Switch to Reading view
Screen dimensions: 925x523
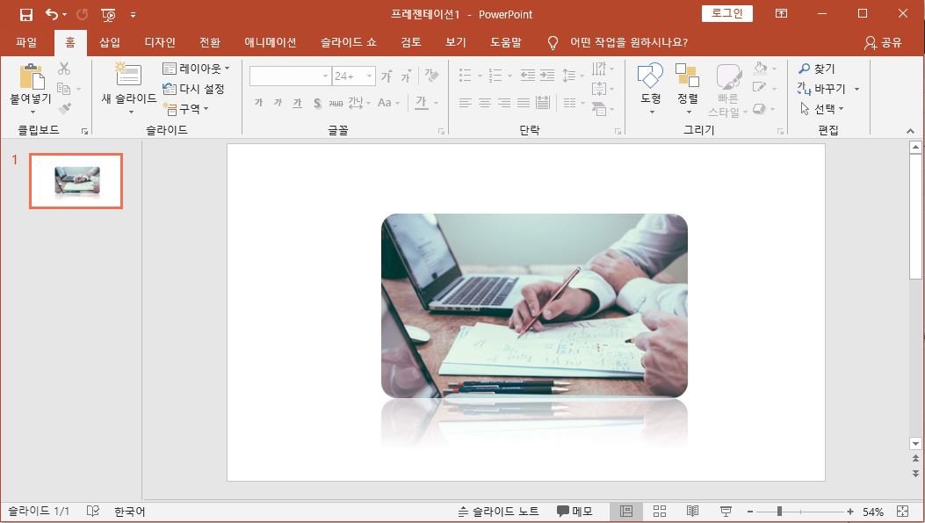(692, 512)
